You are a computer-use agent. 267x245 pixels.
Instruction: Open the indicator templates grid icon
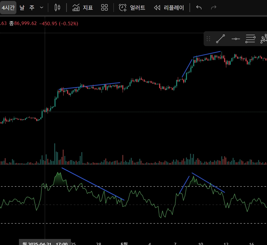point(105,8)
